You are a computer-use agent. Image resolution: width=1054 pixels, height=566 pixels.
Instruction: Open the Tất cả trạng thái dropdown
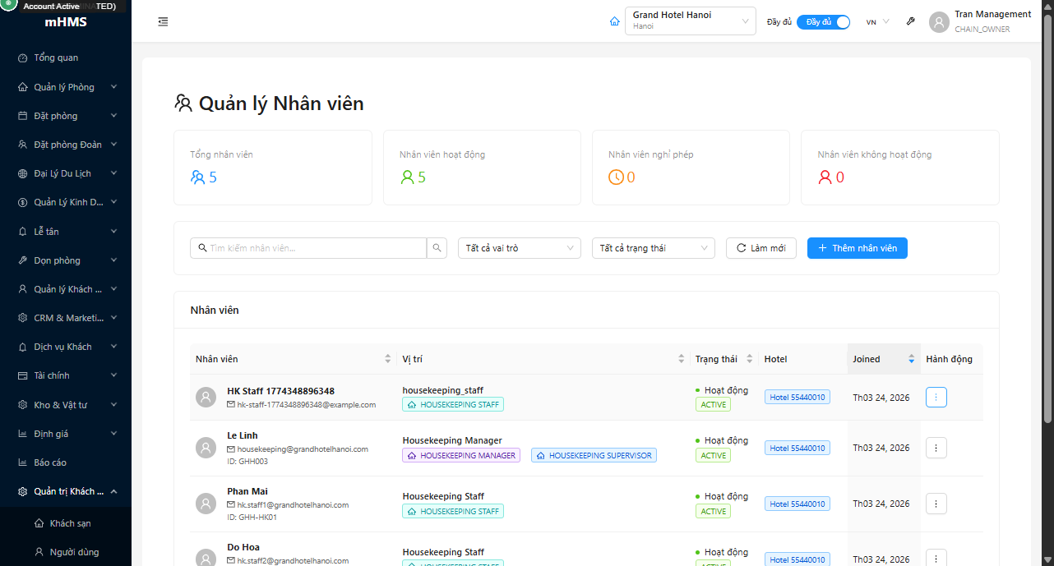click(x=653, y=248)
